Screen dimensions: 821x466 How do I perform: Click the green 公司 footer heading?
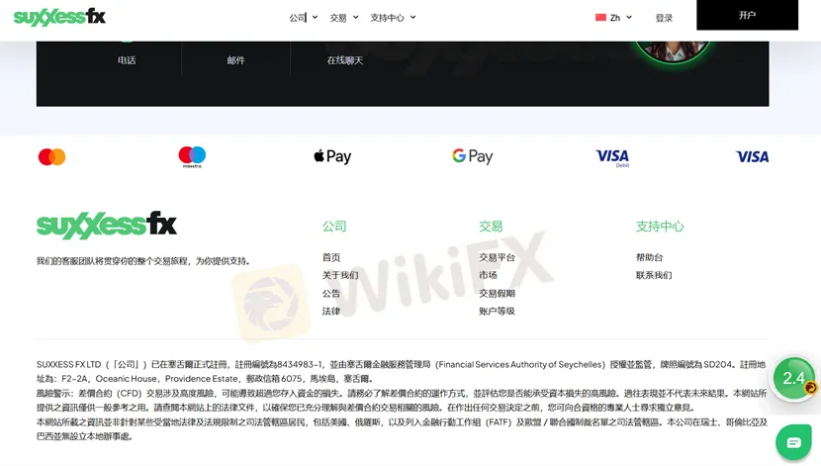click(x=334, y=227)
